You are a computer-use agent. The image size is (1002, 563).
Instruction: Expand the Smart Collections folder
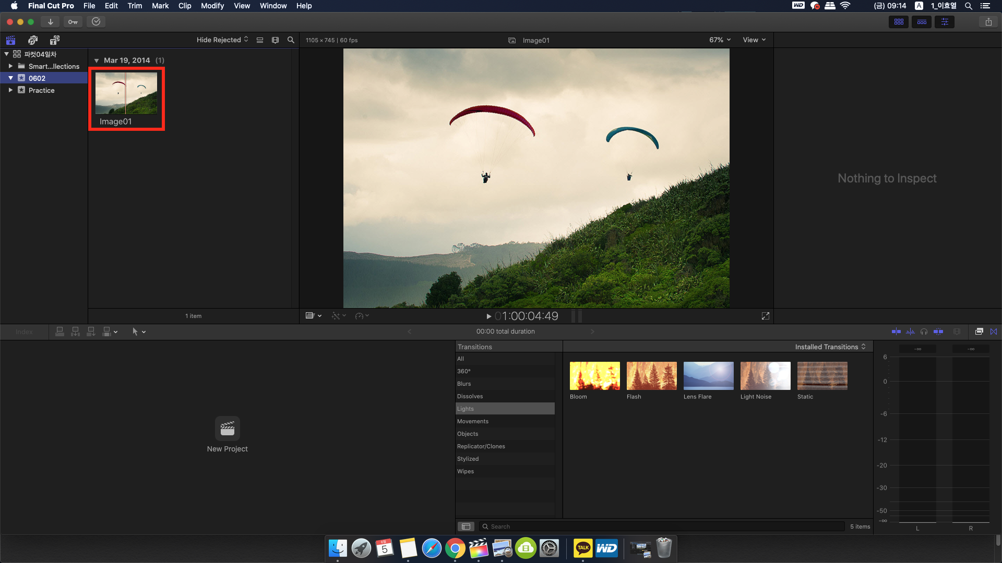coord(11,65)
